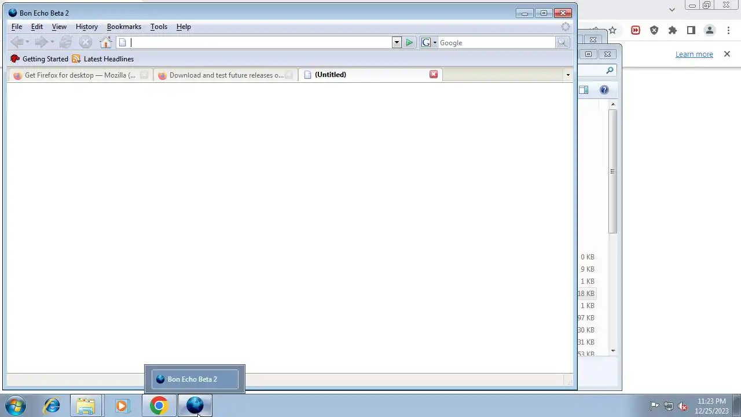Viewport: 741px width, 417px height.
Task: Open the Getting Started bookmark
Action: [39, 59]
